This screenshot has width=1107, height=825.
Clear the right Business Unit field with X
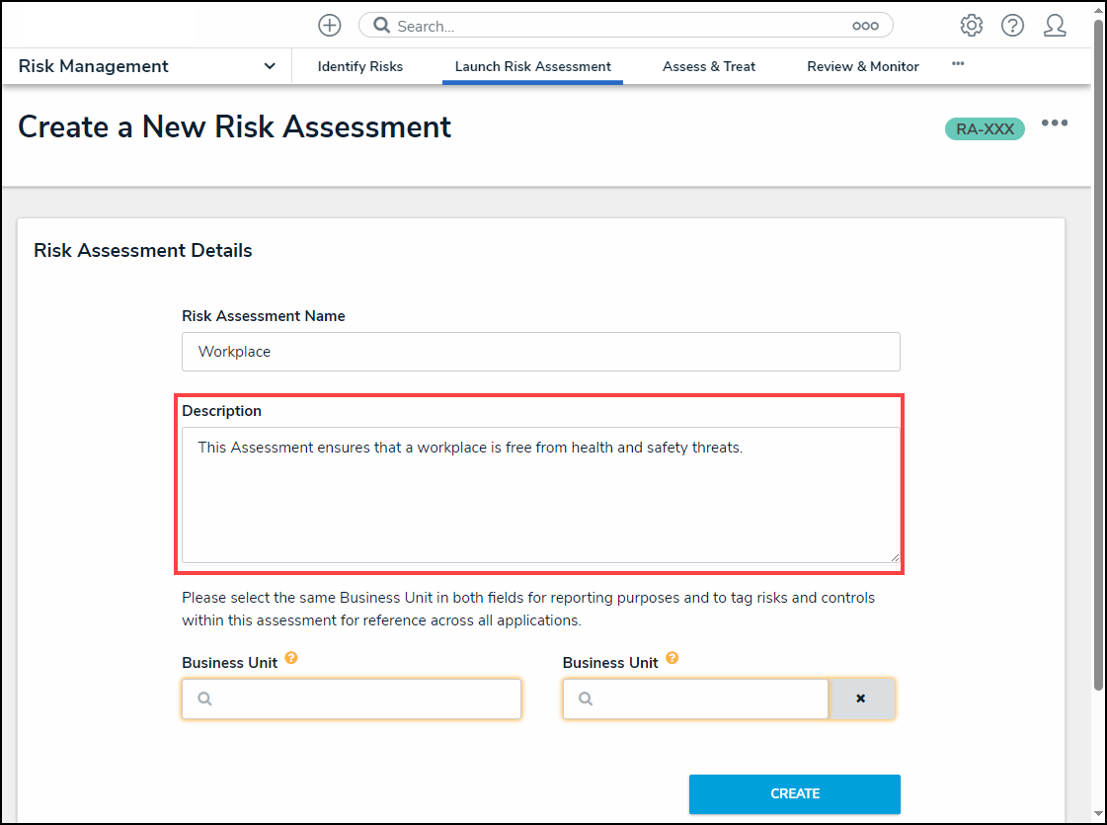point(861,699)
